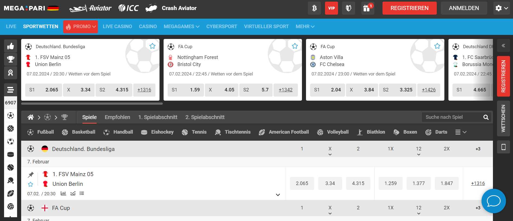Open the mobile app phone icon
513x221 pixels.
(x=504, y=147)
